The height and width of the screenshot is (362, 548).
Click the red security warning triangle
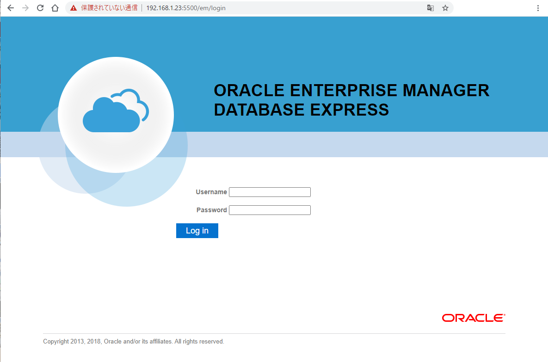click(74, 8)
